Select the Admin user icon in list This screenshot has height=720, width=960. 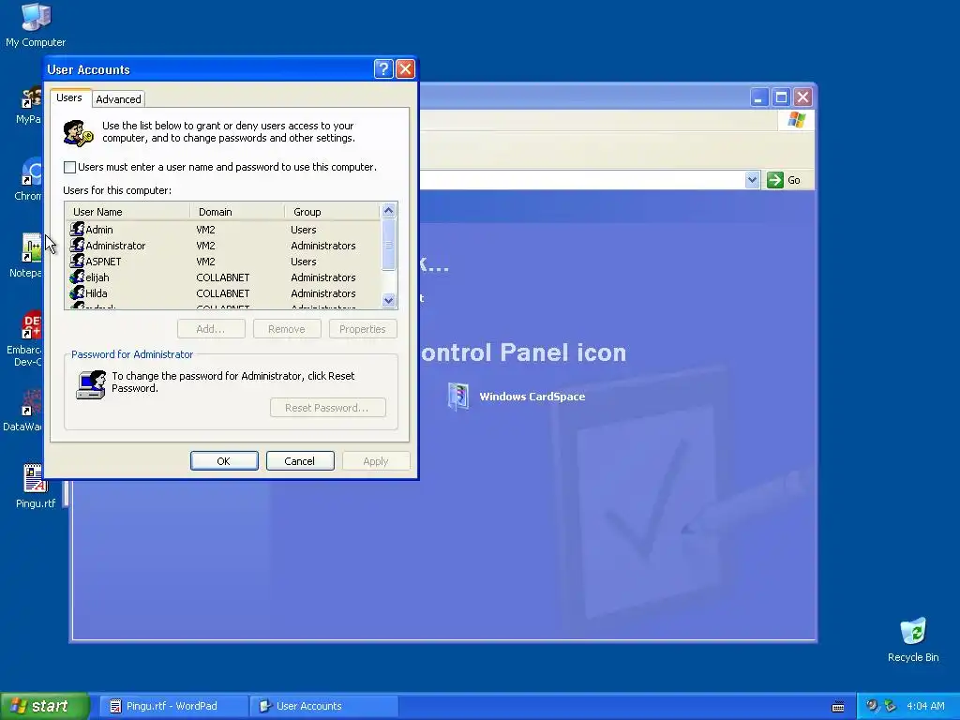(x=77, y=229)
